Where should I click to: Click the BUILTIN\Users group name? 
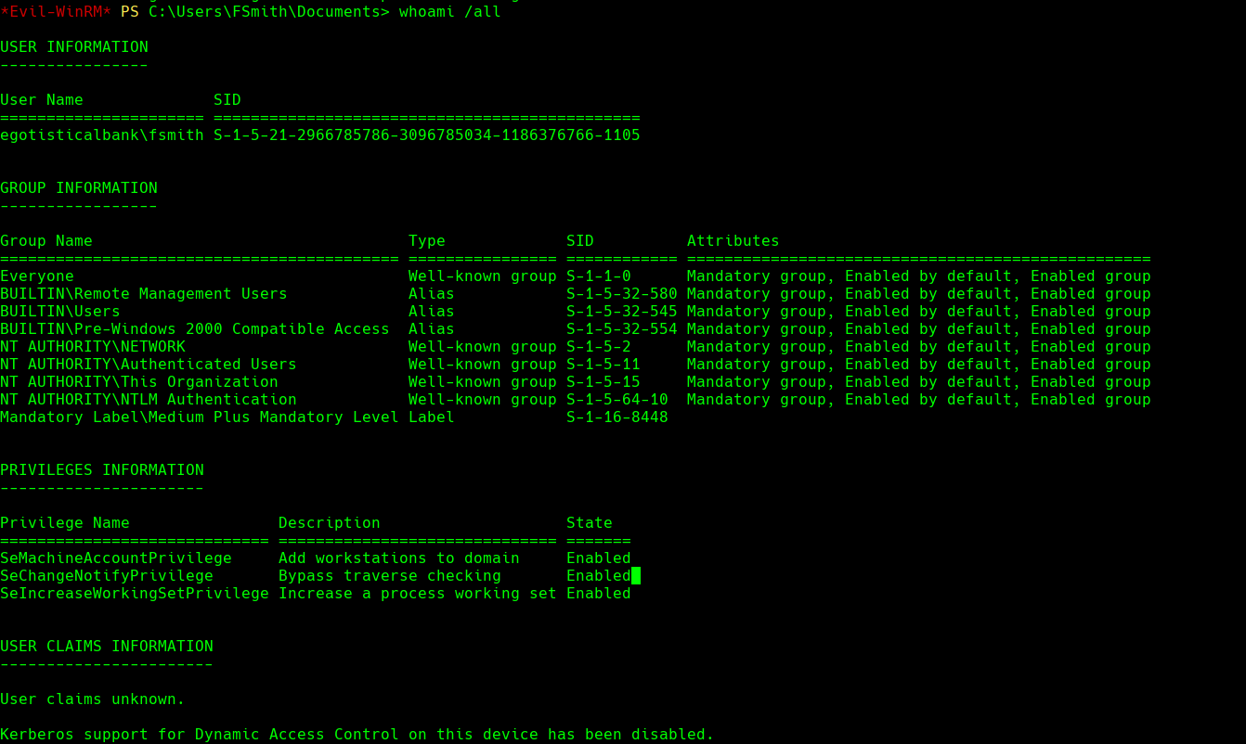tap(60, 311)
